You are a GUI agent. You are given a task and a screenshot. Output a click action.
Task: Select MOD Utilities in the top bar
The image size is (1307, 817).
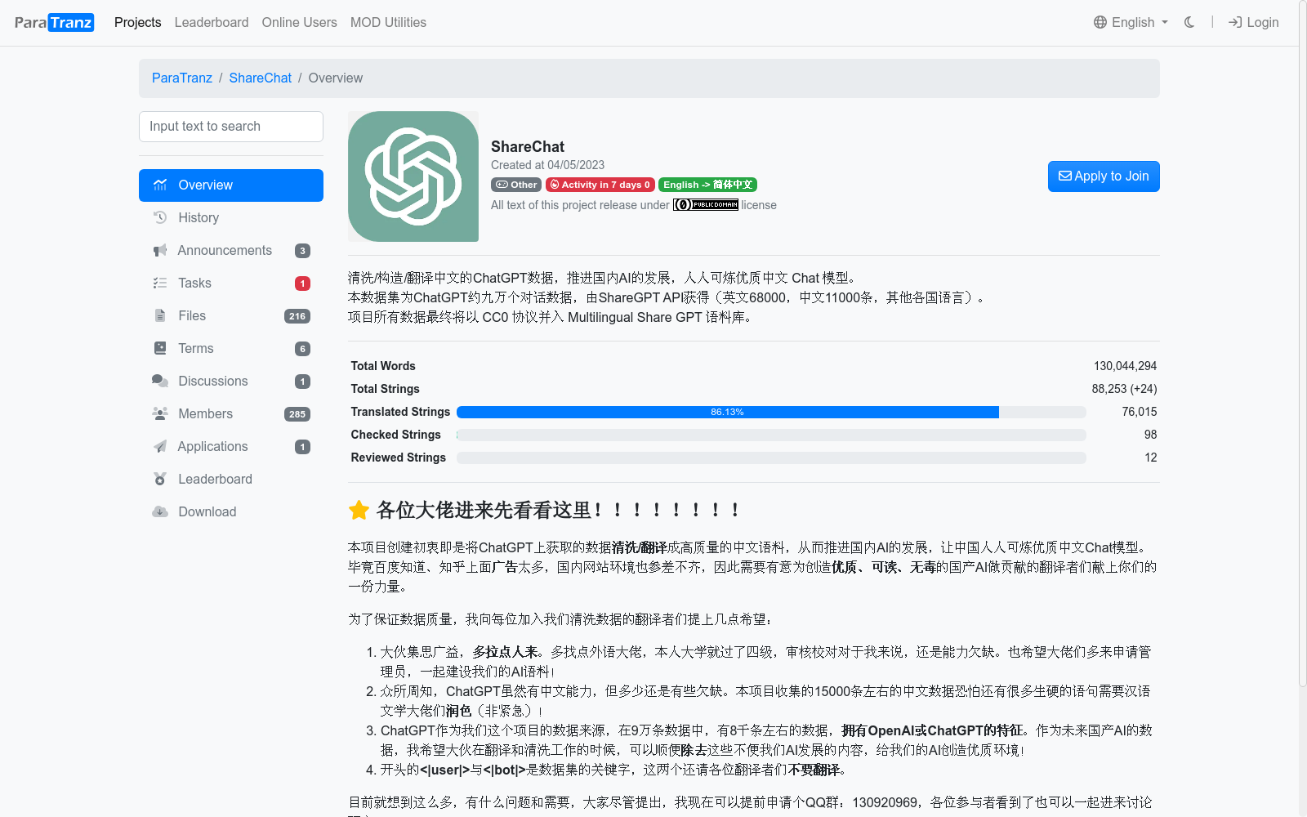pos(388,22)
